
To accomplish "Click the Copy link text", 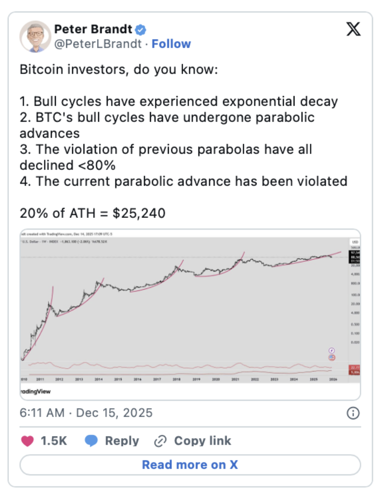I will (x=202, y=441).
